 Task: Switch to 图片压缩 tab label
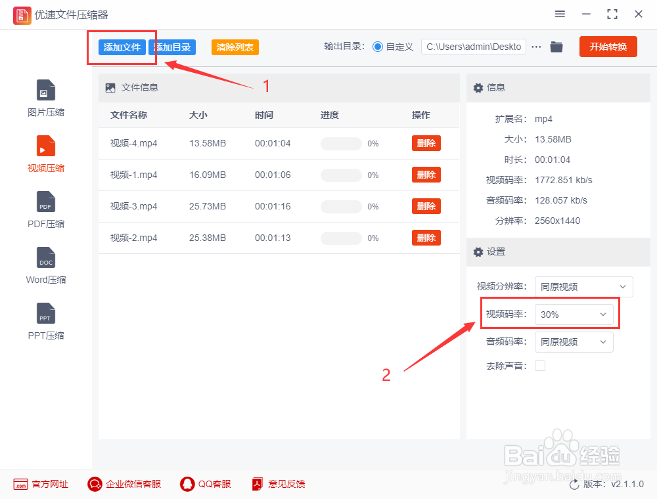46,112
